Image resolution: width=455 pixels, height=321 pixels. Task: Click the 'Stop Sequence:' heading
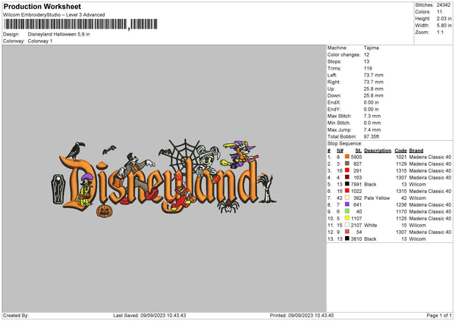click(x=345, y=144)
